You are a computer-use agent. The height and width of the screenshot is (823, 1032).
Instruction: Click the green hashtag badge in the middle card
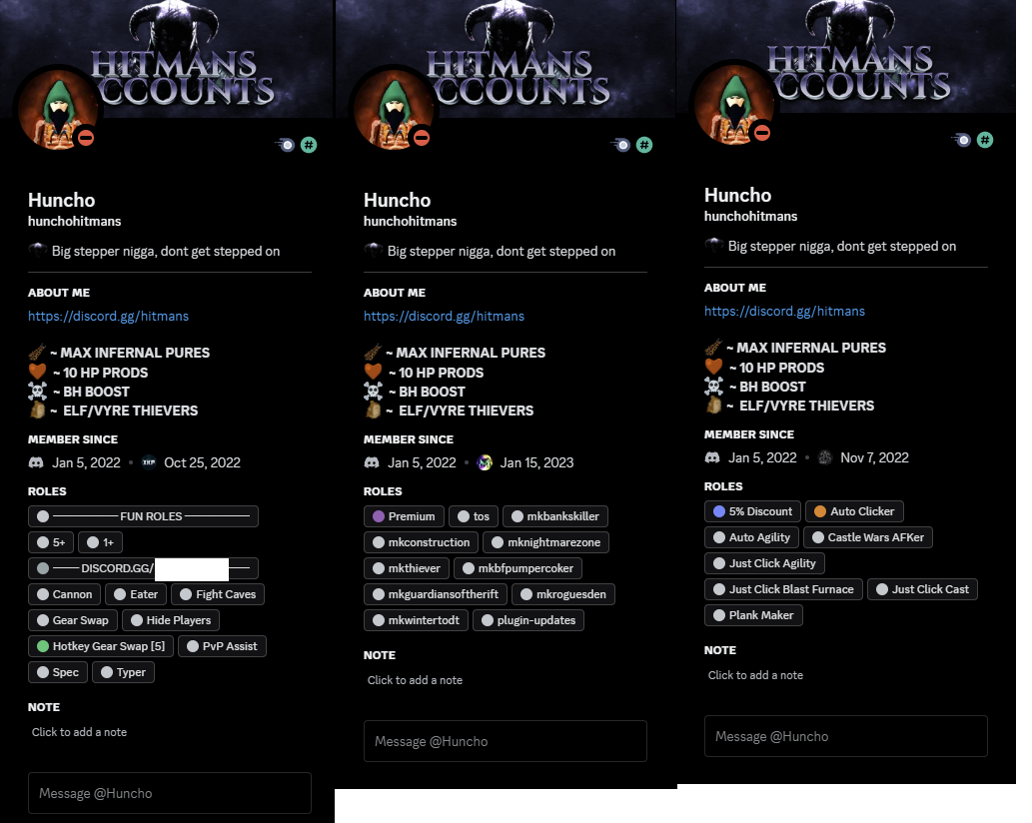(644, 145)
